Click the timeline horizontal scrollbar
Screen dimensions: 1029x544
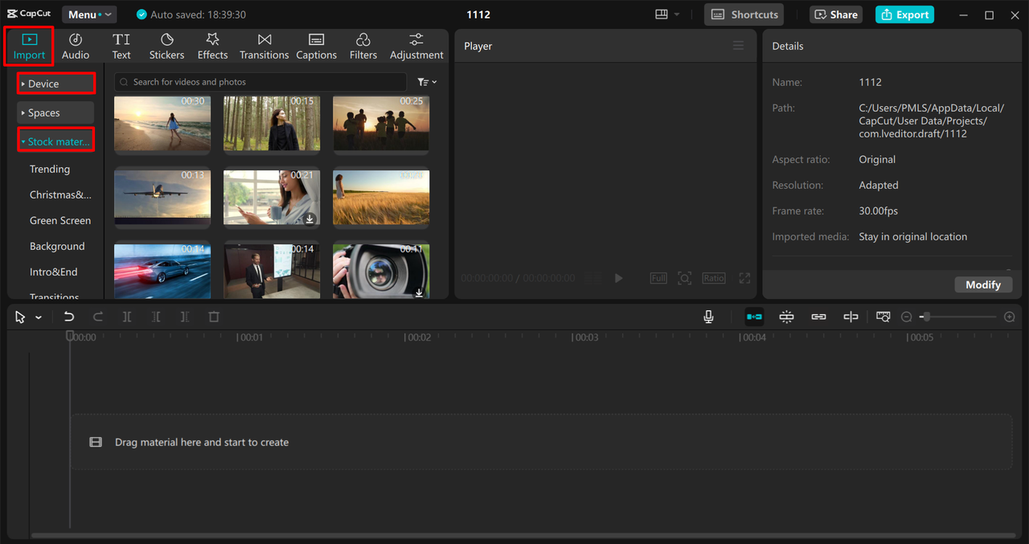click(523, 535)
